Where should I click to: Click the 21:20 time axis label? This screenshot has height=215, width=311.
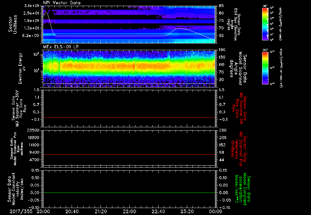point(101,211)
